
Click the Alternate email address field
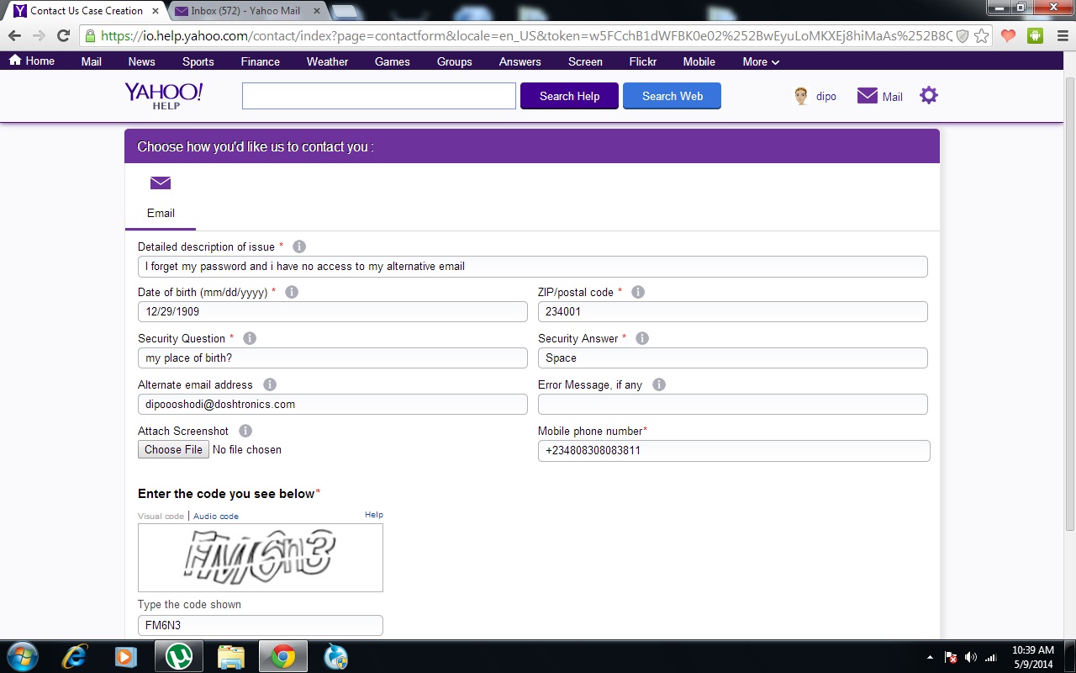coord(333,404)
